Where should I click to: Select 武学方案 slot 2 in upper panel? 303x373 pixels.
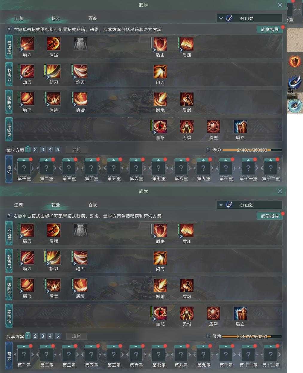(35, 150)
